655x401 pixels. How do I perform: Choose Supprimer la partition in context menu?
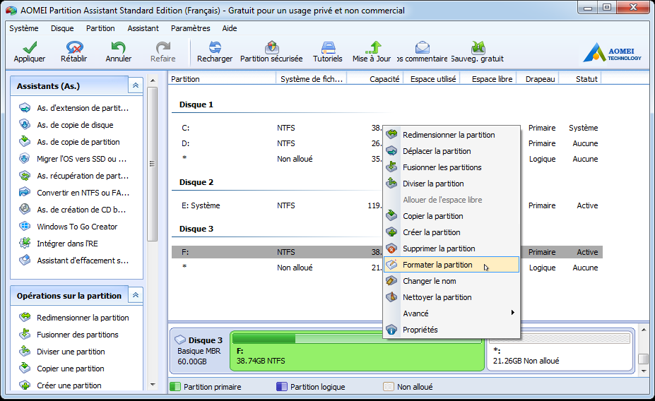(452, 249)
